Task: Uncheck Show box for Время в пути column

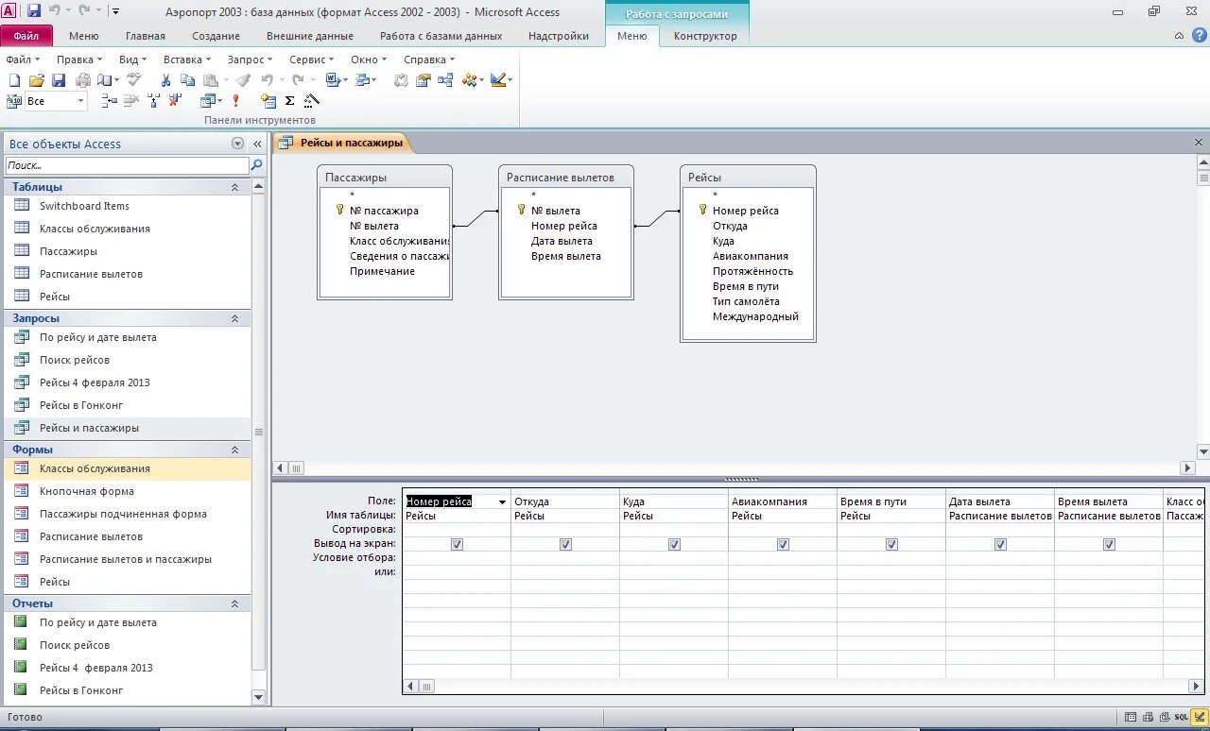Action: click(x=891, y=544)
